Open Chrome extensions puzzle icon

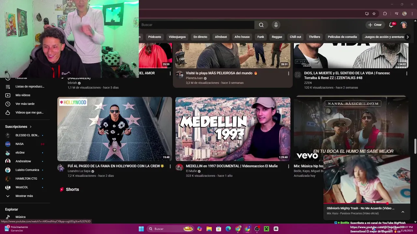coord(385,14)
